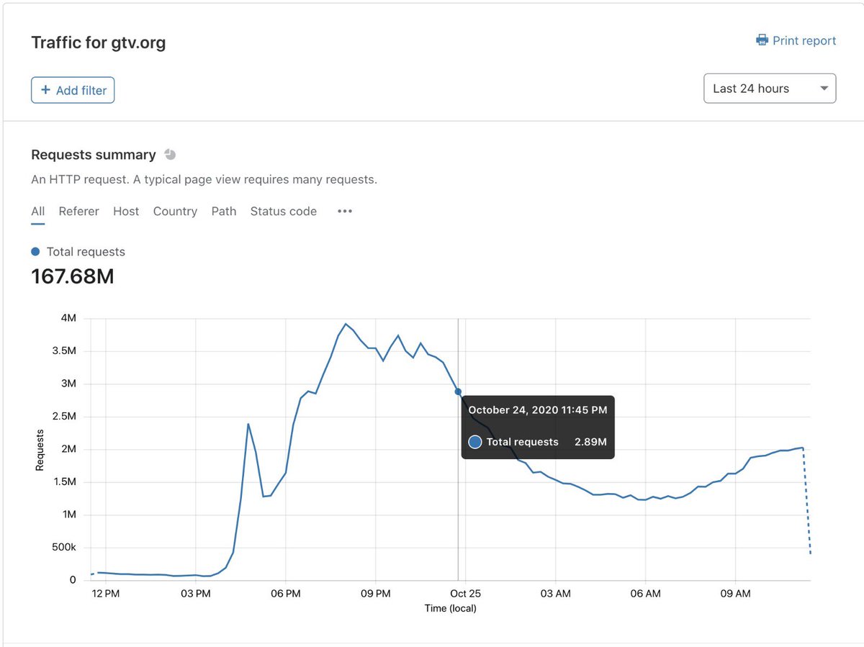Click the 09 PM x-axis label
The height and width of the screenshot is (647, 864).
point(376,594)
